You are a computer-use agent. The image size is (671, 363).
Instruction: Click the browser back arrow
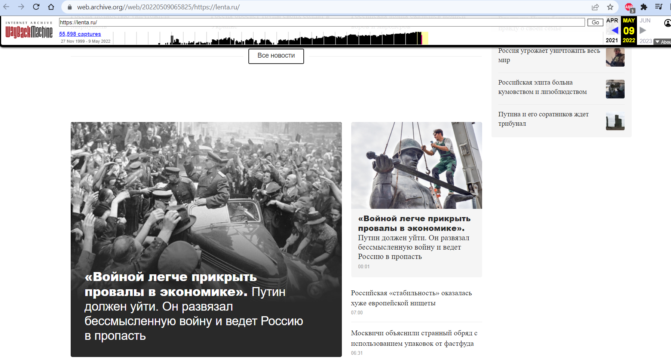[6, 7]
